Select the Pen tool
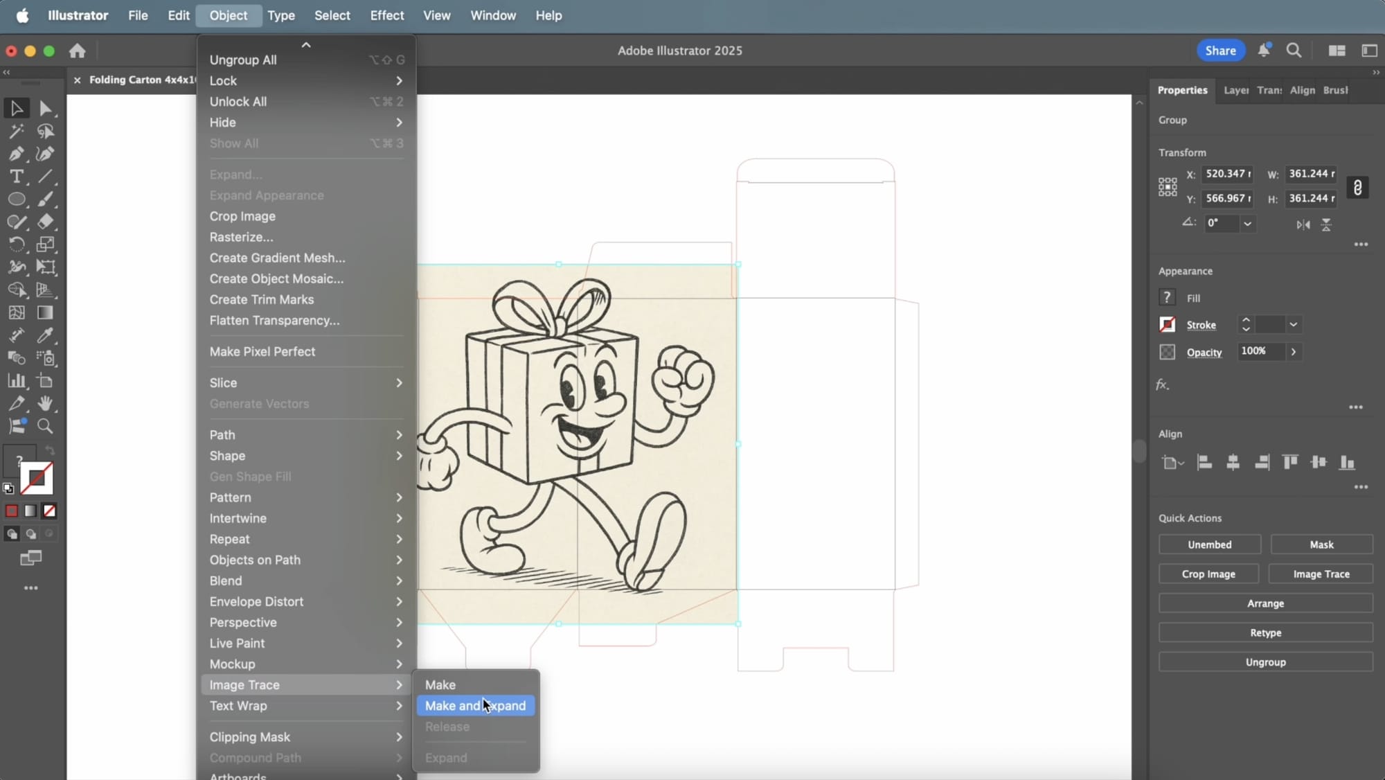Screen dimensions: 1385x780 pyautogui.click(x=17, y=154)
